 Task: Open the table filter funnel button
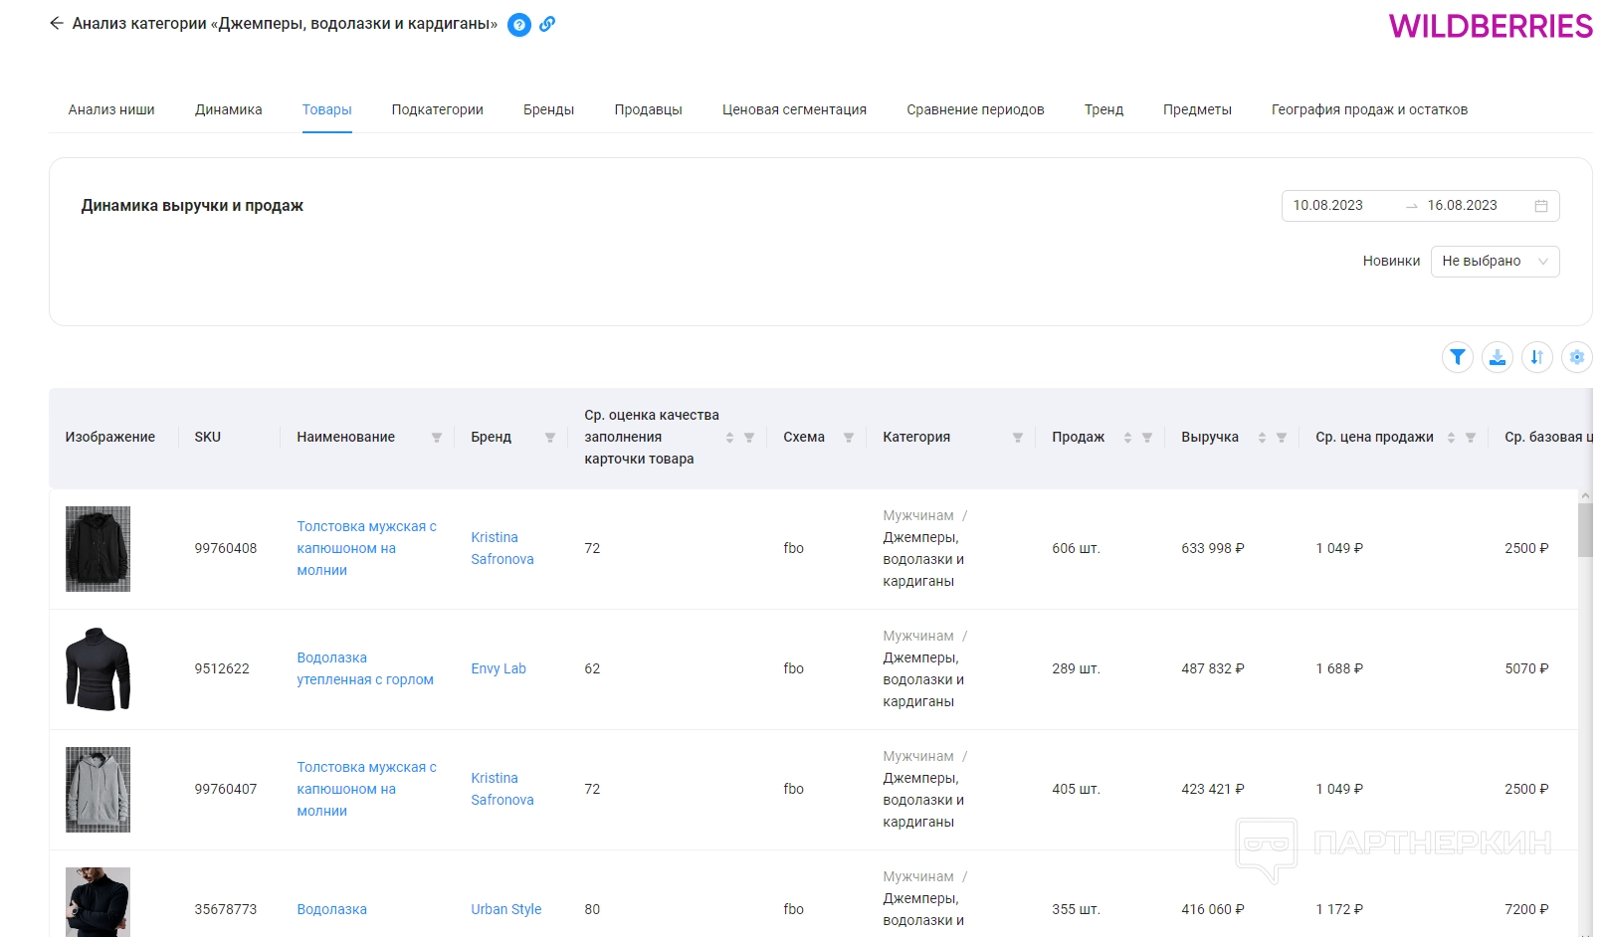(x=1457, y=357)
